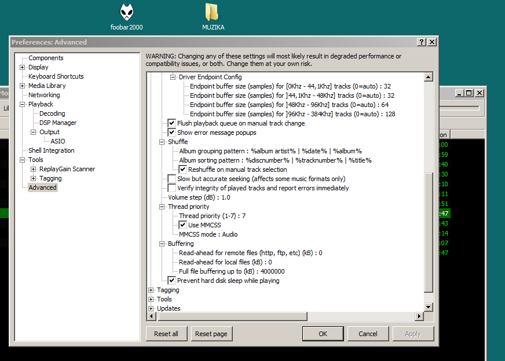The height and width of the screenshot is (361, 505).
Task: Collapse the Buffering settings group
Action: tap(162, 244)
